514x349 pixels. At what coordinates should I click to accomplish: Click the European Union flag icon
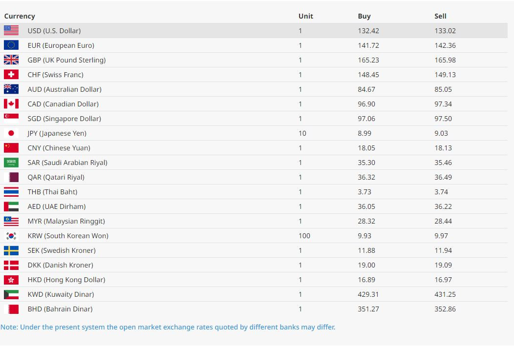tap(11, 45)
